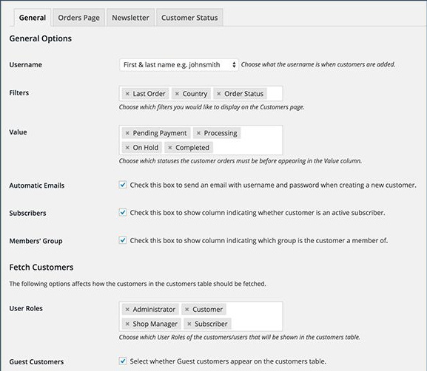Image resolution: width=427 pixels, height=371 pixels.
Task: Remove the On Hold status tag
Action: 127,147
